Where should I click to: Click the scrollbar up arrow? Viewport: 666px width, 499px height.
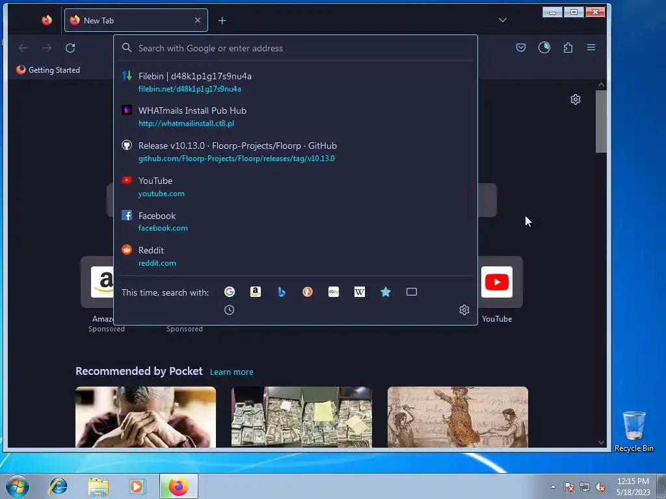601,84
